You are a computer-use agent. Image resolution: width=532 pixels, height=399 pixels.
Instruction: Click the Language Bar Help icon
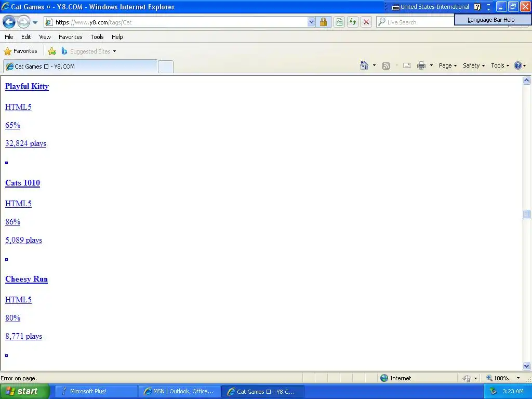(x=477, y=7)
